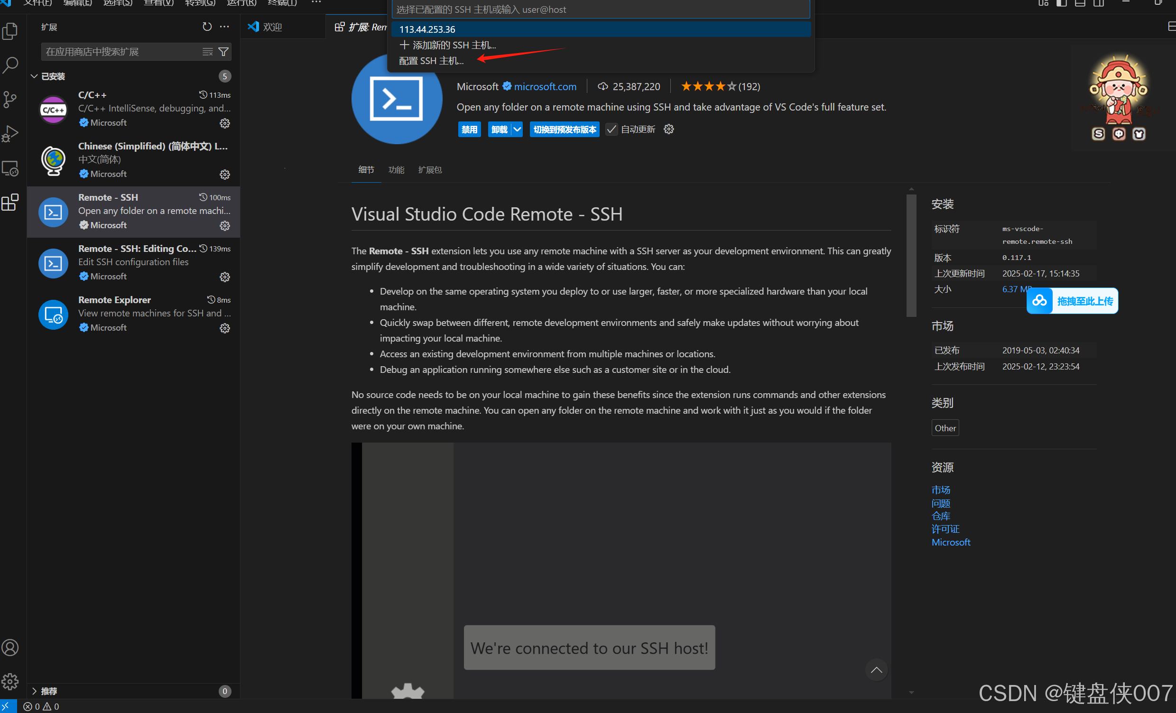The width and height of the screenshot is (1176, 713).
Task: Open Remote Explorer activity bar icon
Action: [10, 168]
